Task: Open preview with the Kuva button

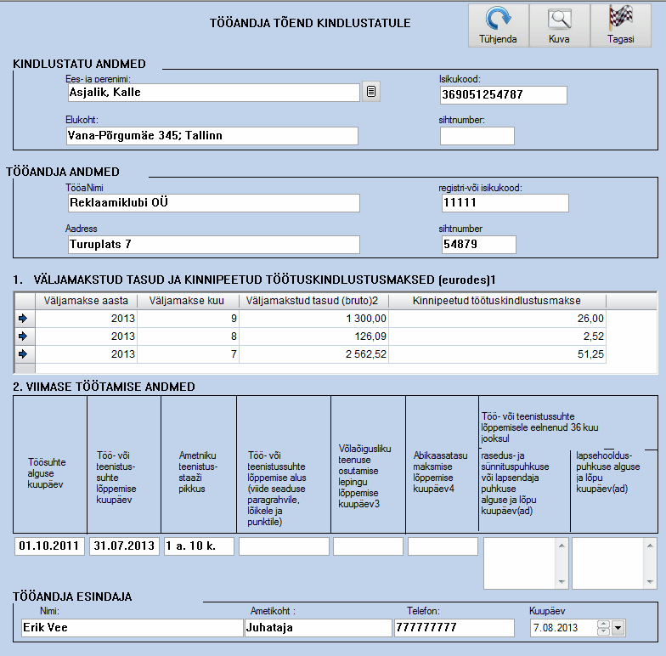Action: tap(559, 25)
